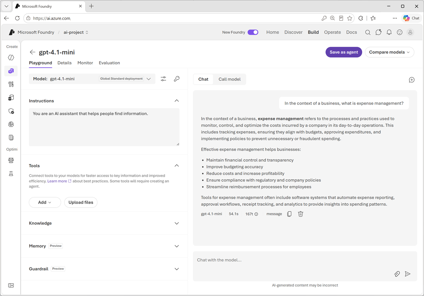The width and height of the screenshot is (424, 296).
Task: Toggle the New Foundry switch
Action: pyautogui.click(x=253, y=32)
